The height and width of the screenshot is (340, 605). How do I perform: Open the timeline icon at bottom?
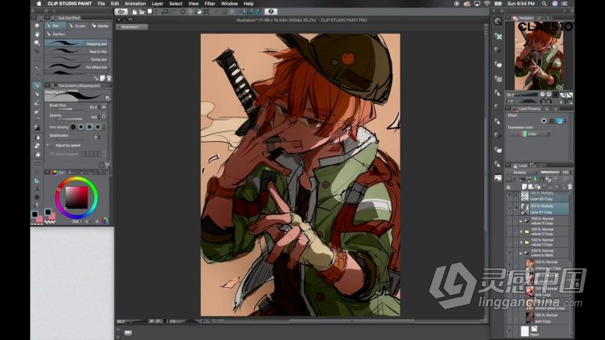(x=128, y=333)
